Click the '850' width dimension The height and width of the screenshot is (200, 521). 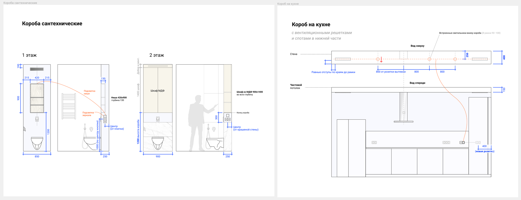click(37, 156)
